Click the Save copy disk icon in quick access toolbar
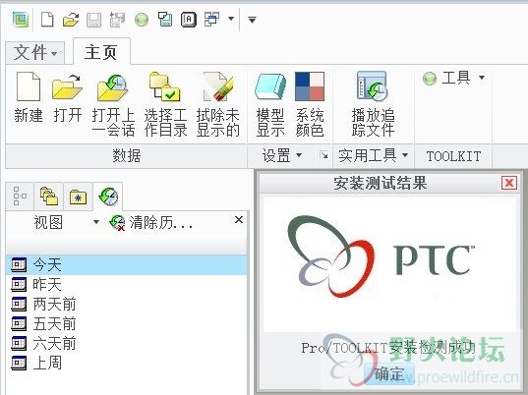528x395 pixels. coord(118,20)
